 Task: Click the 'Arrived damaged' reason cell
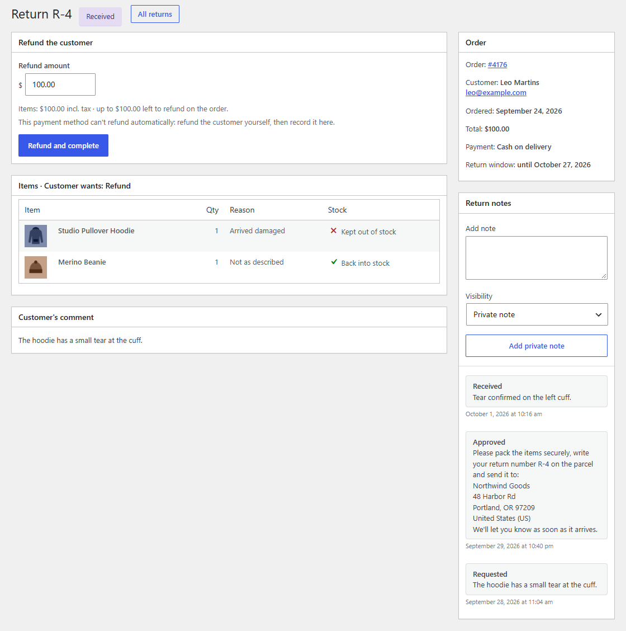point(257,230)
